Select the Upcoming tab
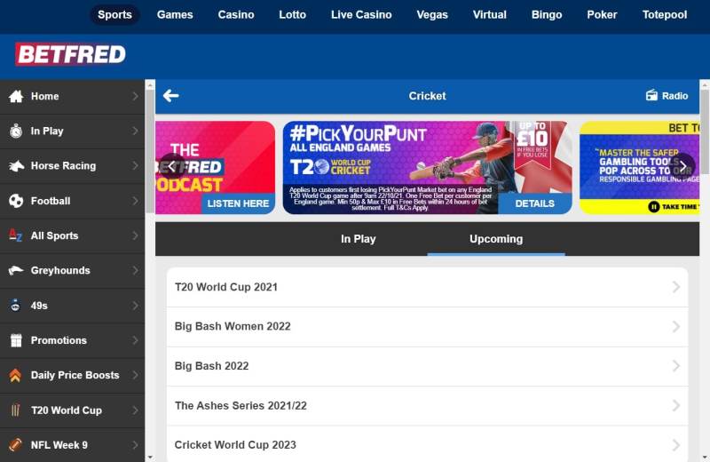 [495, 239]
